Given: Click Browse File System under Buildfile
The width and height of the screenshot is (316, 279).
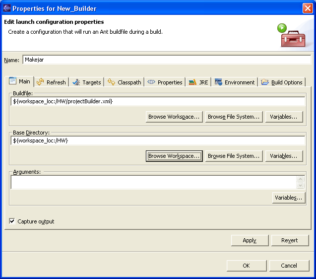Looking at the screenshot, I should point(234,117).
